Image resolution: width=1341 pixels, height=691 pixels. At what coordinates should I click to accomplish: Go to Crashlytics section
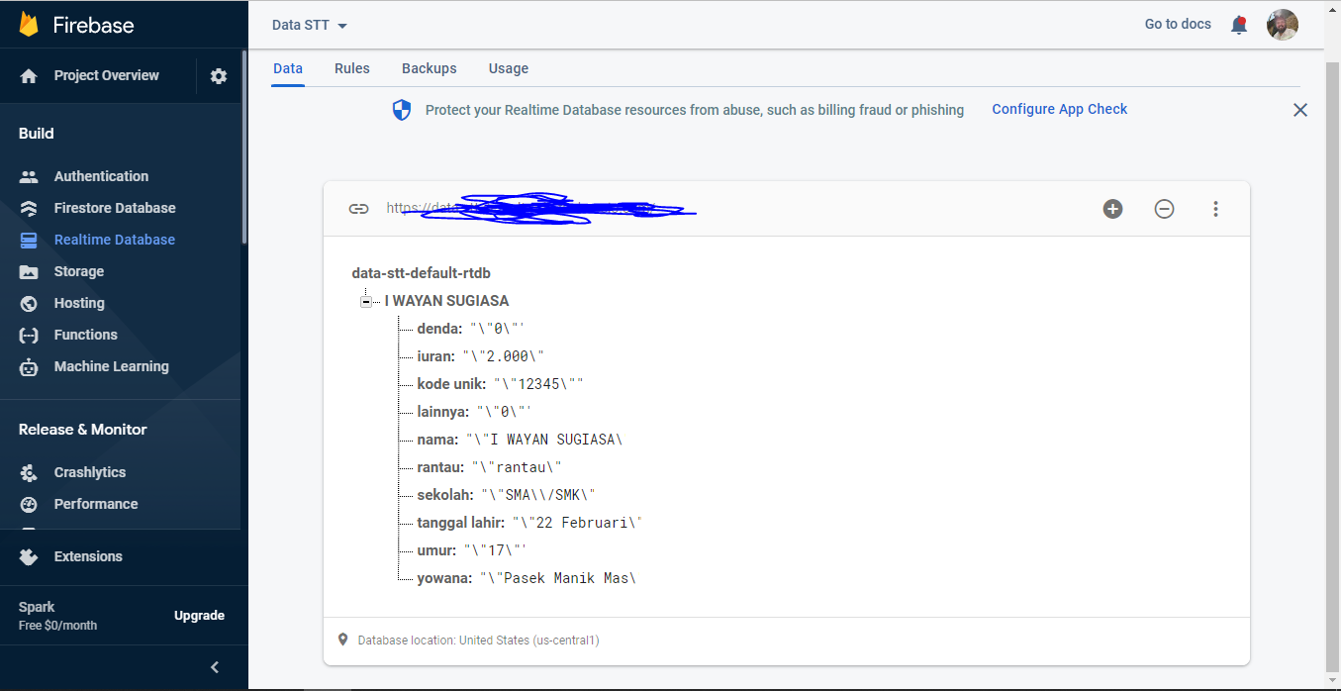(x=89, y=472)
